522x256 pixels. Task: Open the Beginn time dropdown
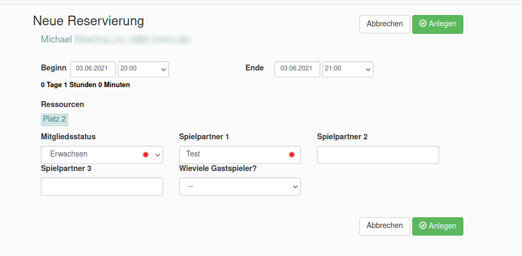click(x=143, y=69)
